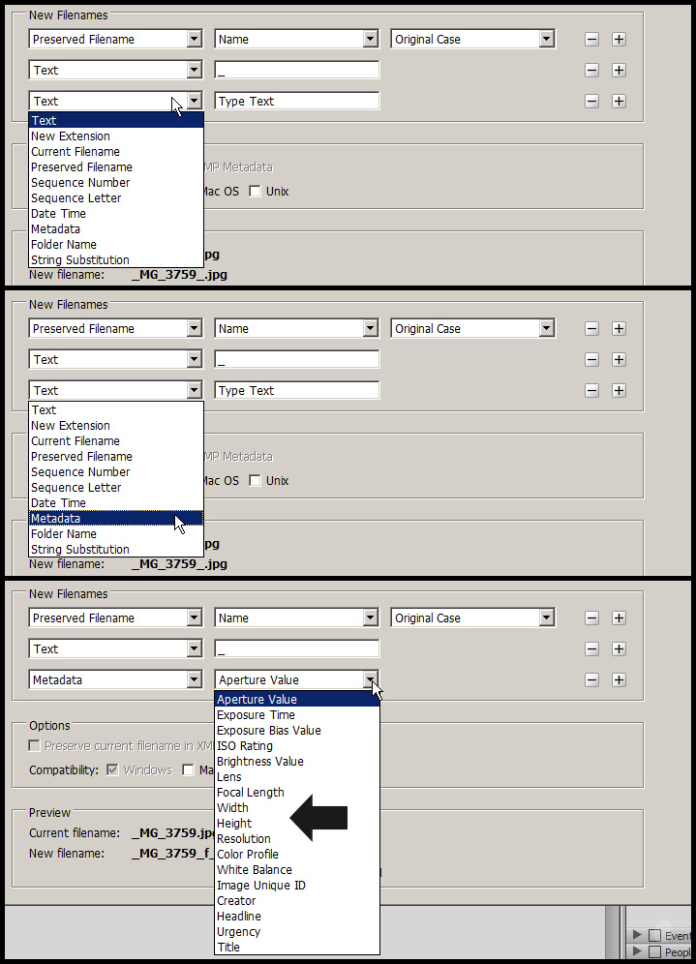The height and width of the screenshot is (964, 696).
Task: Select the highlighted Metadata list option
Action: tap(115, 519)
